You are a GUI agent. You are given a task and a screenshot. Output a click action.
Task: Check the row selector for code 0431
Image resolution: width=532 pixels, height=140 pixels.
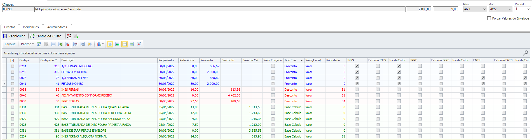pyautogui.click(x=12, y=107)
